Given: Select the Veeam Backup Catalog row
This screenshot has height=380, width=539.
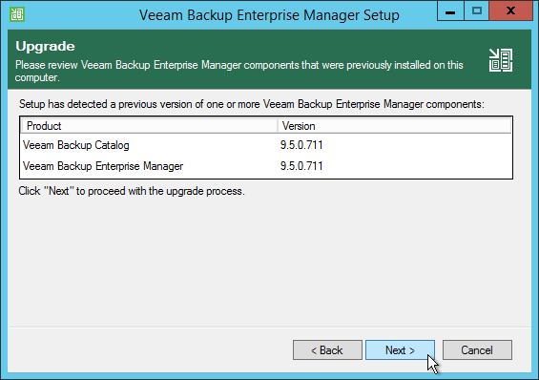Looking at the screenshot, I should pos(266,145).
